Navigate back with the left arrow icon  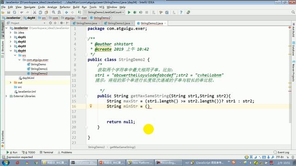point(67,12)
